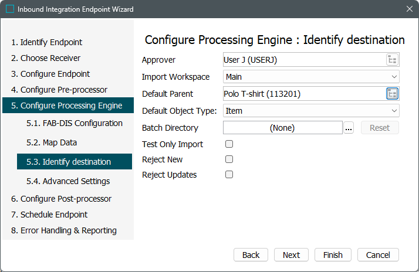
Task: Click inside the Batch Directory field
Action: tap(282, 128)
